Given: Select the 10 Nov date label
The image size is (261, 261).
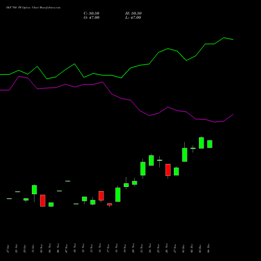Looking at the screenshot, I should coord(75,248).
